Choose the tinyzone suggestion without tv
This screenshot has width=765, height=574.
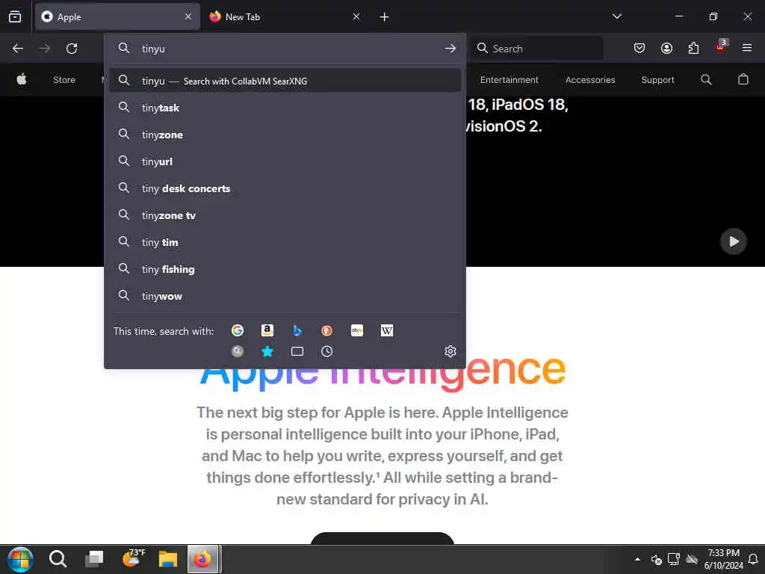pyautogui.click(x=285, y=135)
